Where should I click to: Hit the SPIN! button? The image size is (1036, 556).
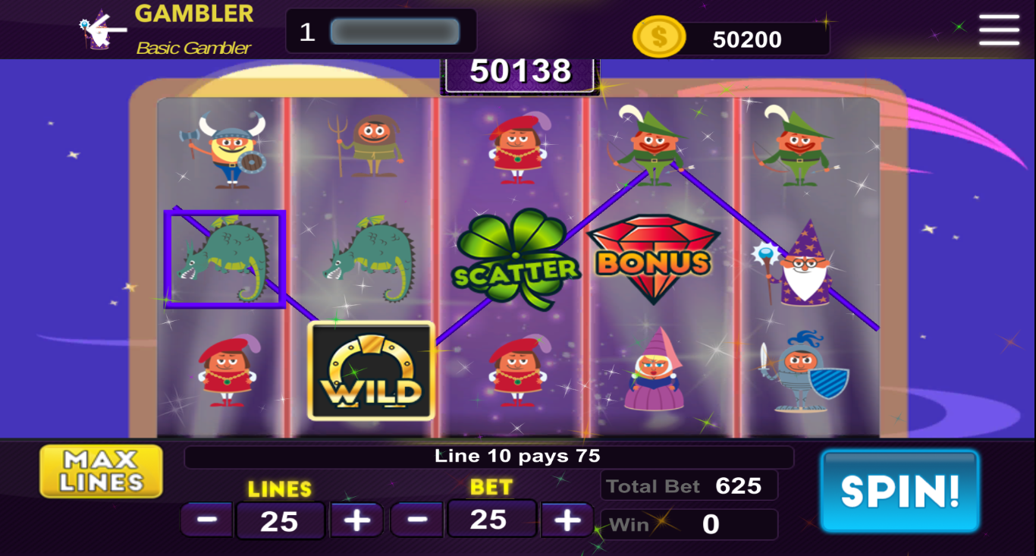pyautogui.click(x=900, y=492)
